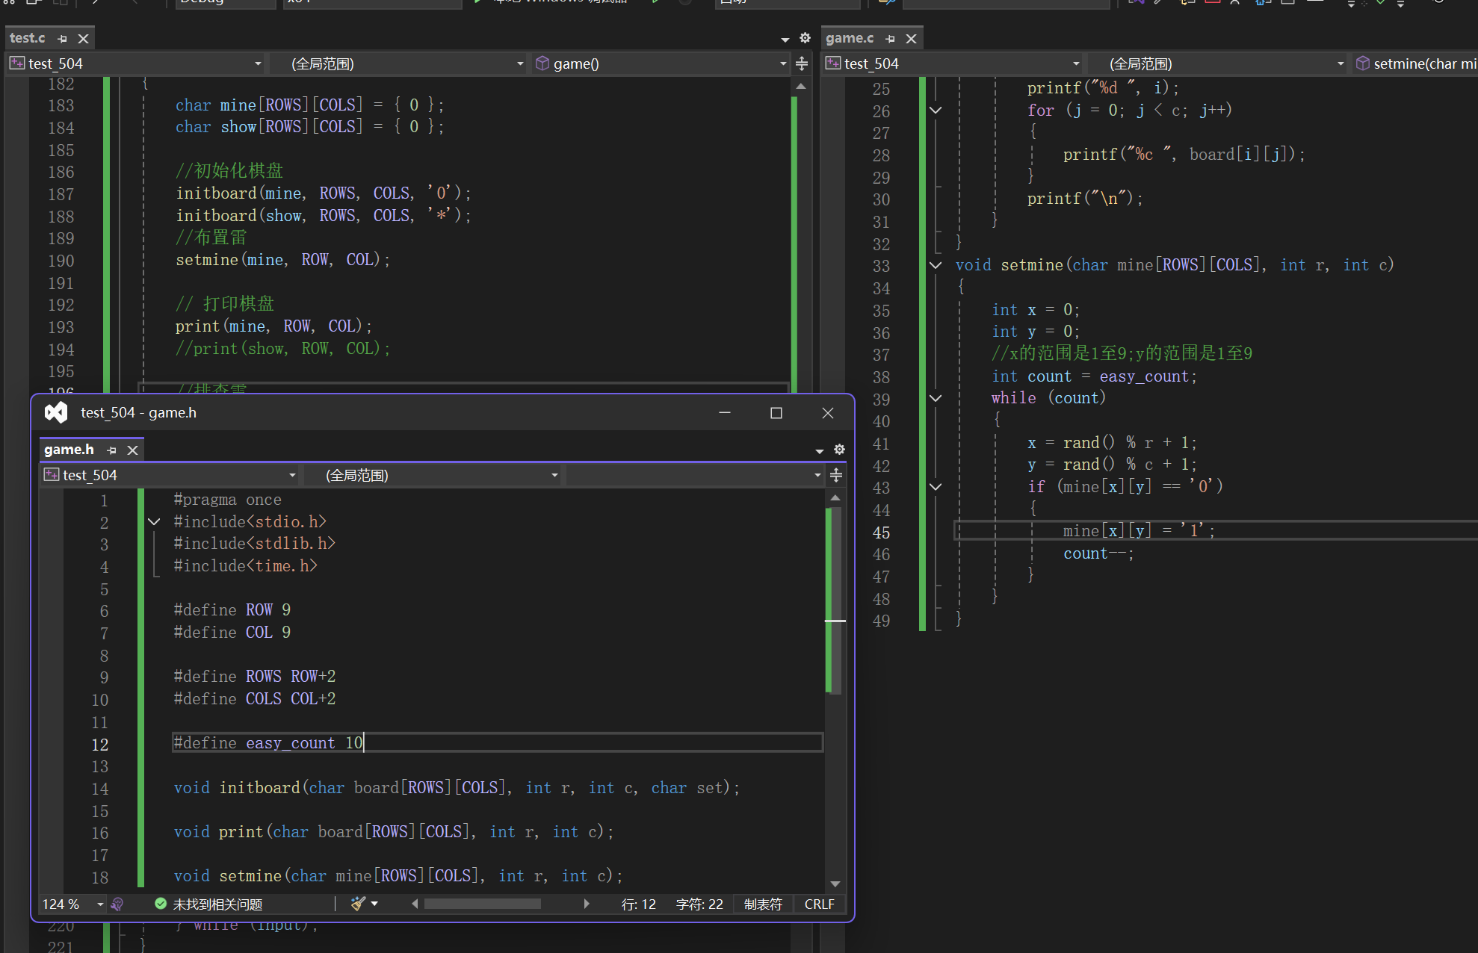
Task: Toggle pin on the test.c tab
Action: tap(63, 39)
